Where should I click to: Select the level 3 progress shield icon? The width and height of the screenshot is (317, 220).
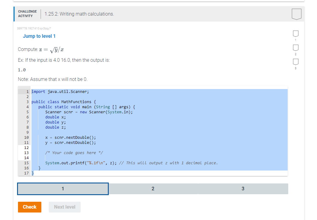click(296, 61)
